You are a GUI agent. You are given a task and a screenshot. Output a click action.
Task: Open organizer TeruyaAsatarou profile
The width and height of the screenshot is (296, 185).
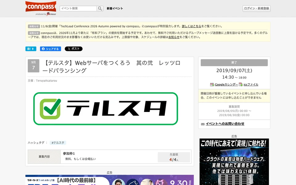[47, 80]
